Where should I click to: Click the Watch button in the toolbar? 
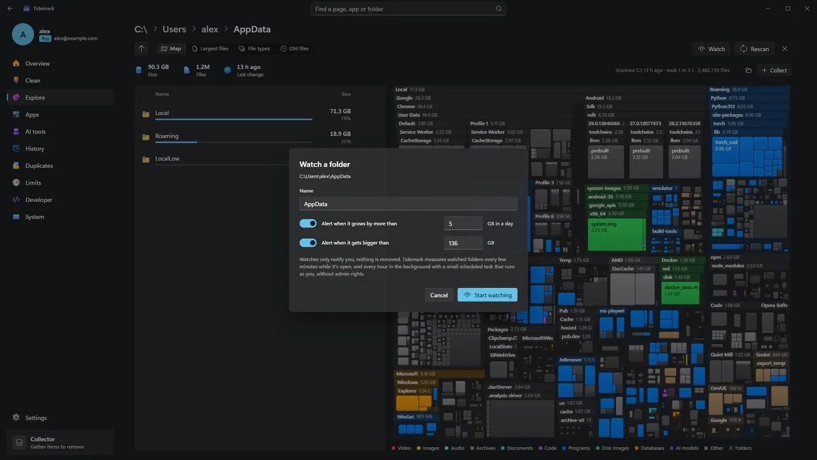[711, 49]
